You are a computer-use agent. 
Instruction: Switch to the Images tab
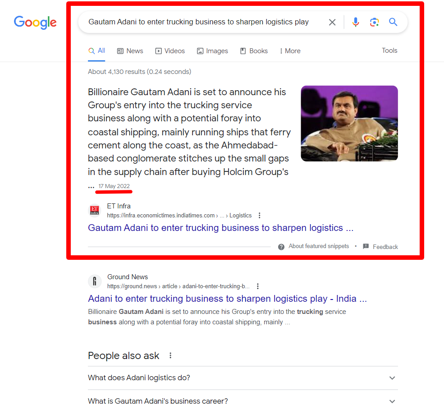coord(212,51)
